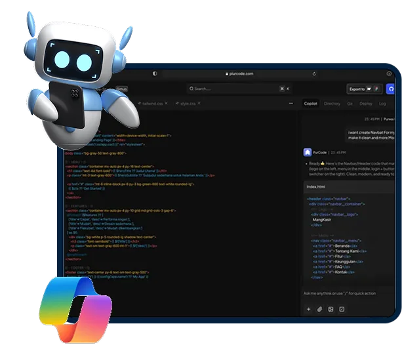Viewport: 402px width, 349px height.
Task: Click the Search input field
Action: [240, 89]
